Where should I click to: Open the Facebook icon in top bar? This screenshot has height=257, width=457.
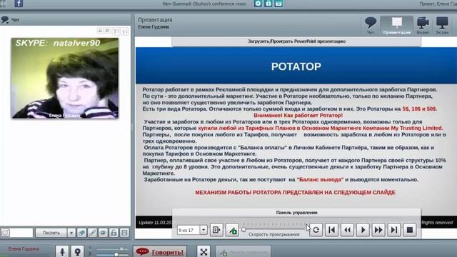pos(19,4)
